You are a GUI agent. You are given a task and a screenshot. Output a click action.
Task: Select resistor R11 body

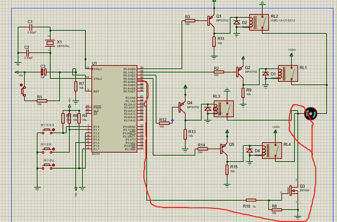coord(214,41)
